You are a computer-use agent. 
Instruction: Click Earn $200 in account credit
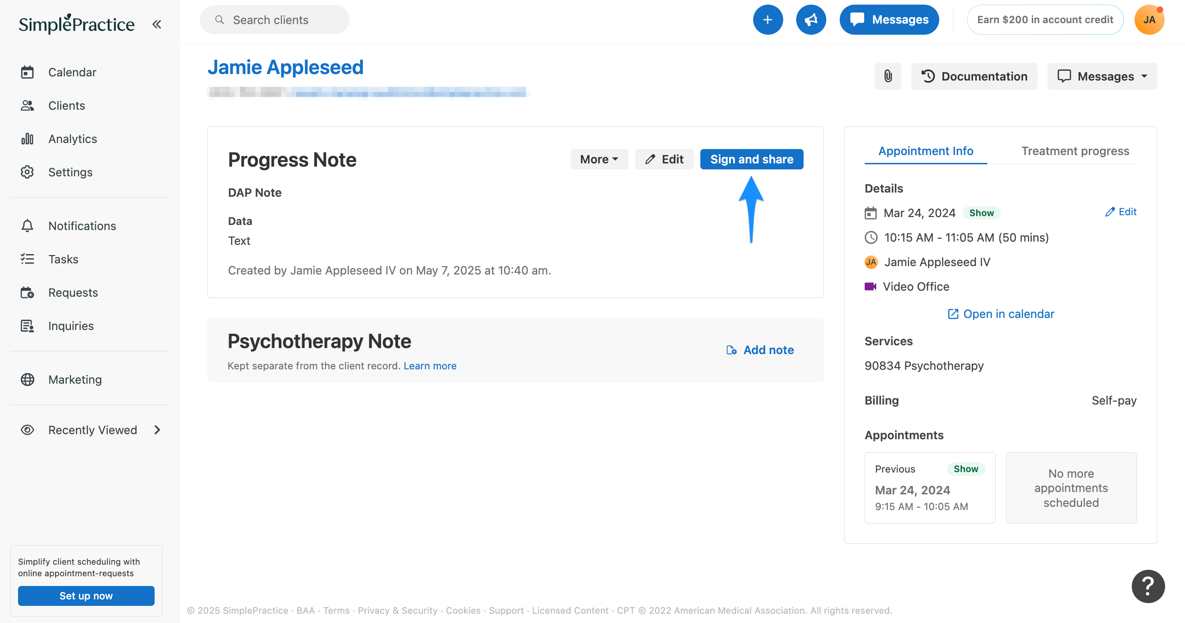pyautogui.click(x=1045, y=20)
